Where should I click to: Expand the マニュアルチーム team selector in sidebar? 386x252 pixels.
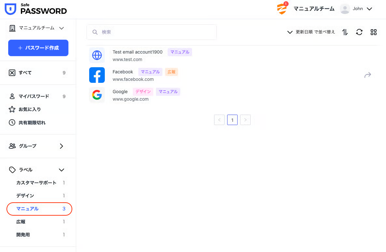[37, 28]
